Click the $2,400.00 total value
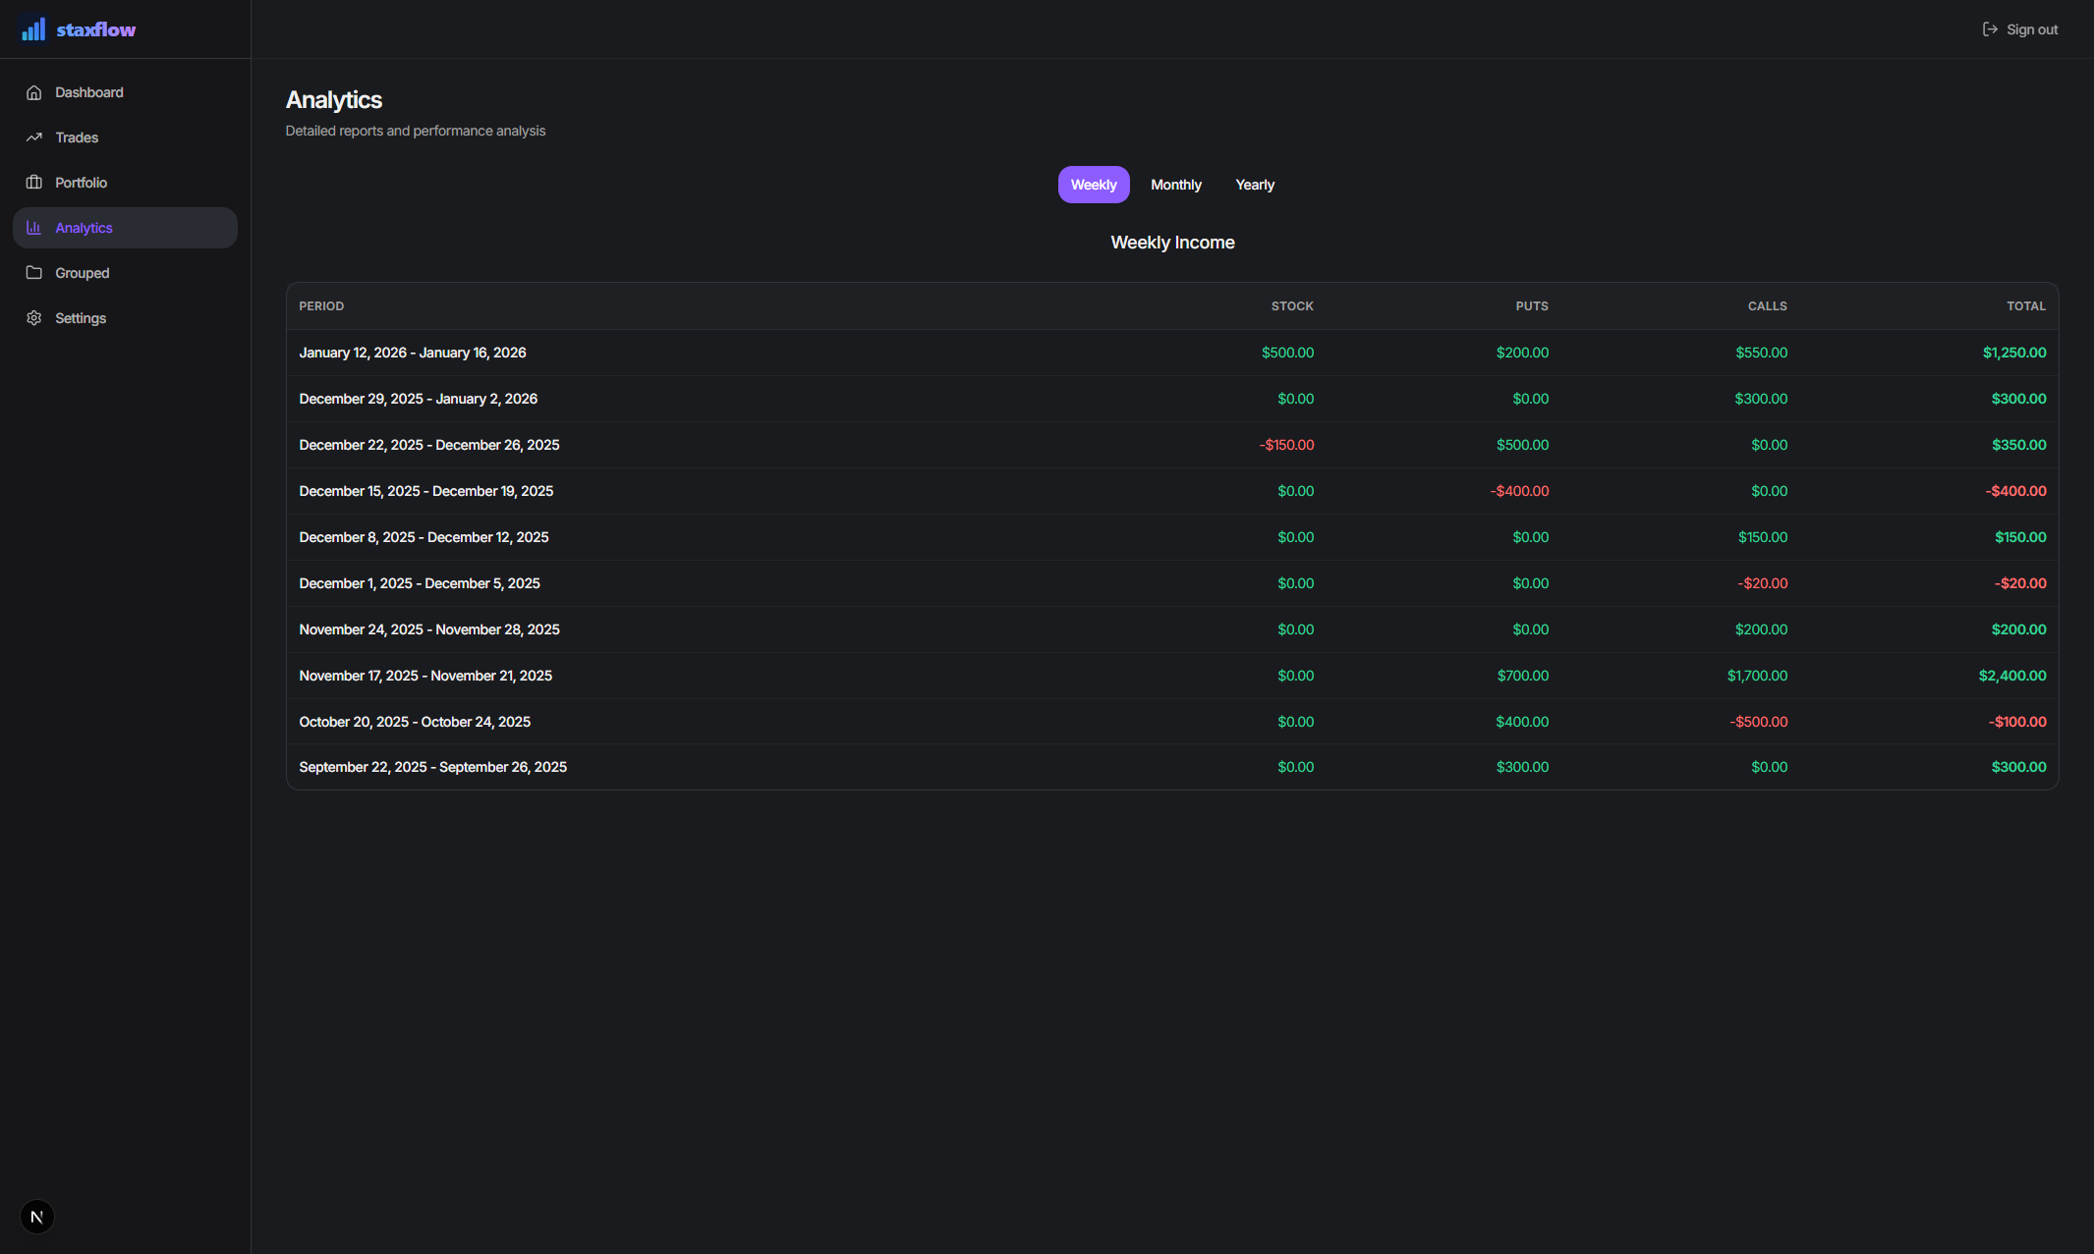The height and width of the screenshot is (1254, 2094). click(x=2011, y=676)
